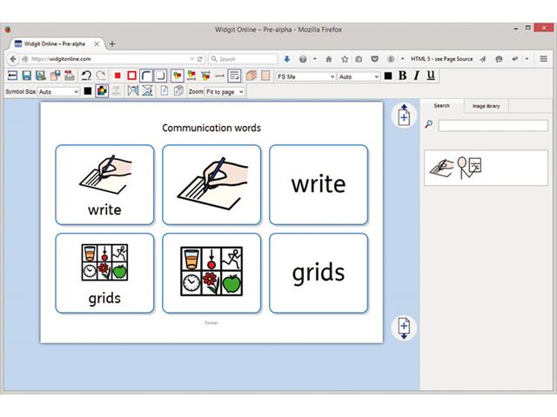
Task: Switch to the Search tab in the side panel
Action: point(441,106)
